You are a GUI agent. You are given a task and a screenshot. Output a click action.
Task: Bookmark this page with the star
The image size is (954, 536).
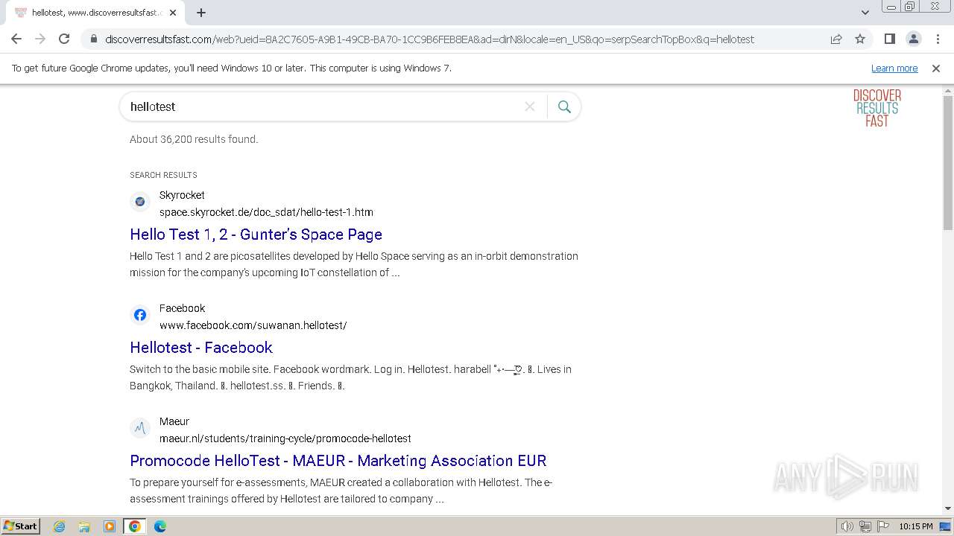(860, 39)
